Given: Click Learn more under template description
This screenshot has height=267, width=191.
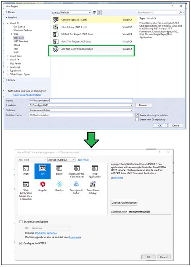Looking at the screenshot, I should pyautogui.click(x=117, y=178).
